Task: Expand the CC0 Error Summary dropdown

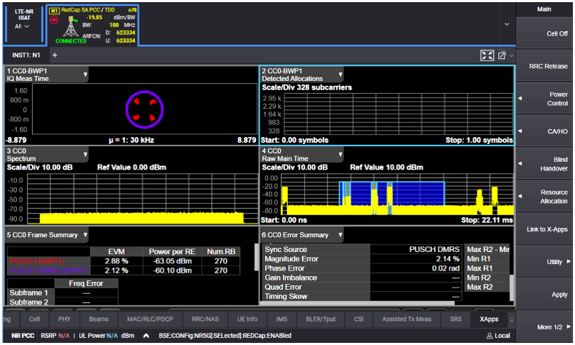Action: pos(340,234)
